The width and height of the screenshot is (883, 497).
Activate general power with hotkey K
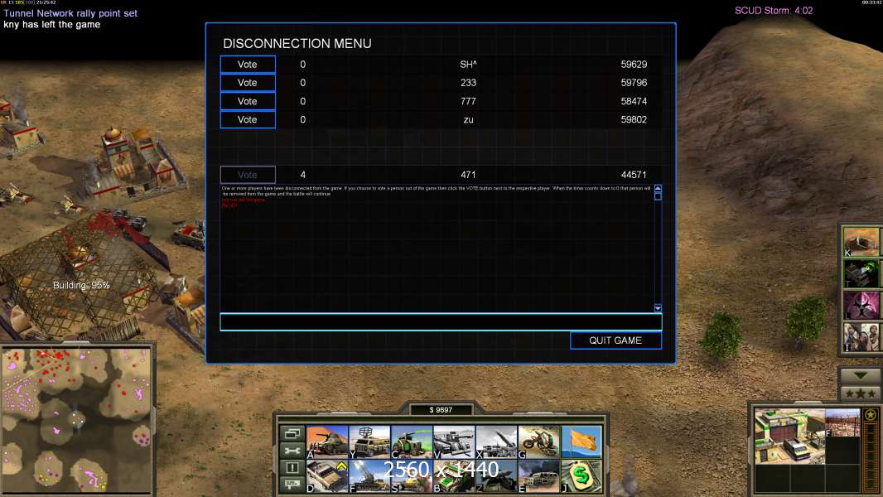pos(861,242)
